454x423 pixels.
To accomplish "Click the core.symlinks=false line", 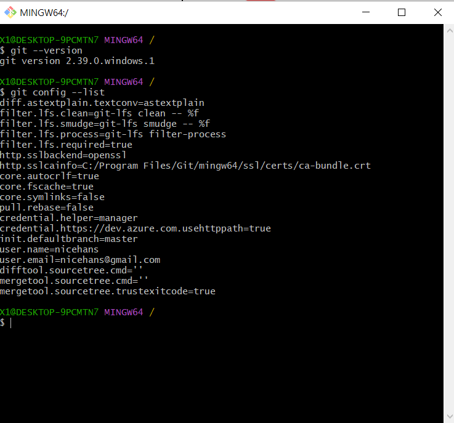I will [52, 197].
